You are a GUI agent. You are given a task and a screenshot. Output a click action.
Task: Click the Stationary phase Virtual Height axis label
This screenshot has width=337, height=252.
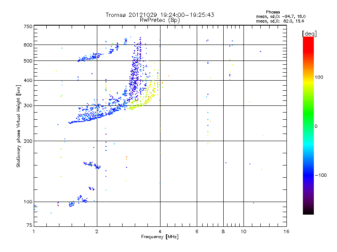coord(19,126)
